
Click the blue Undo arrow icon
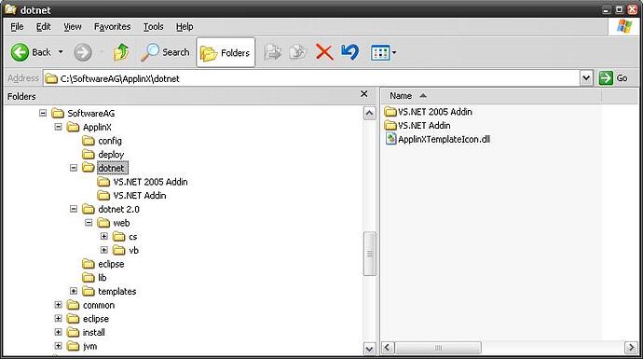coord(349,52)
